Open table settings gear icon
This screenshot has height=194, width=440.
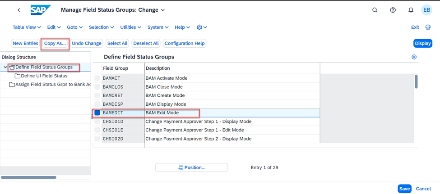(414, 57)
